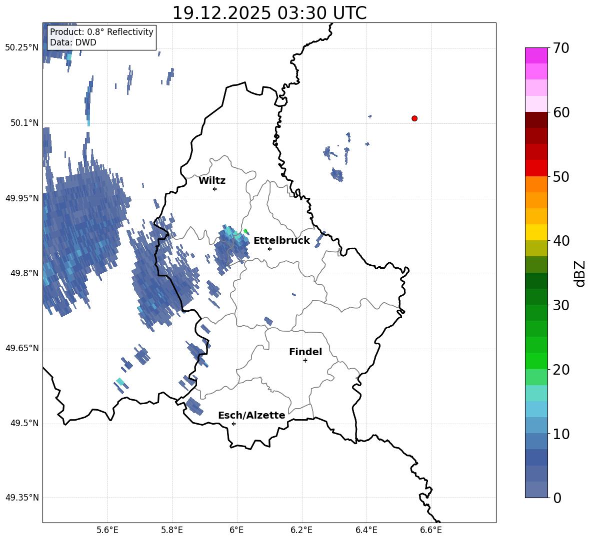
Task: Click the 40 tick on the colorbar
Action: click(561, 241)
